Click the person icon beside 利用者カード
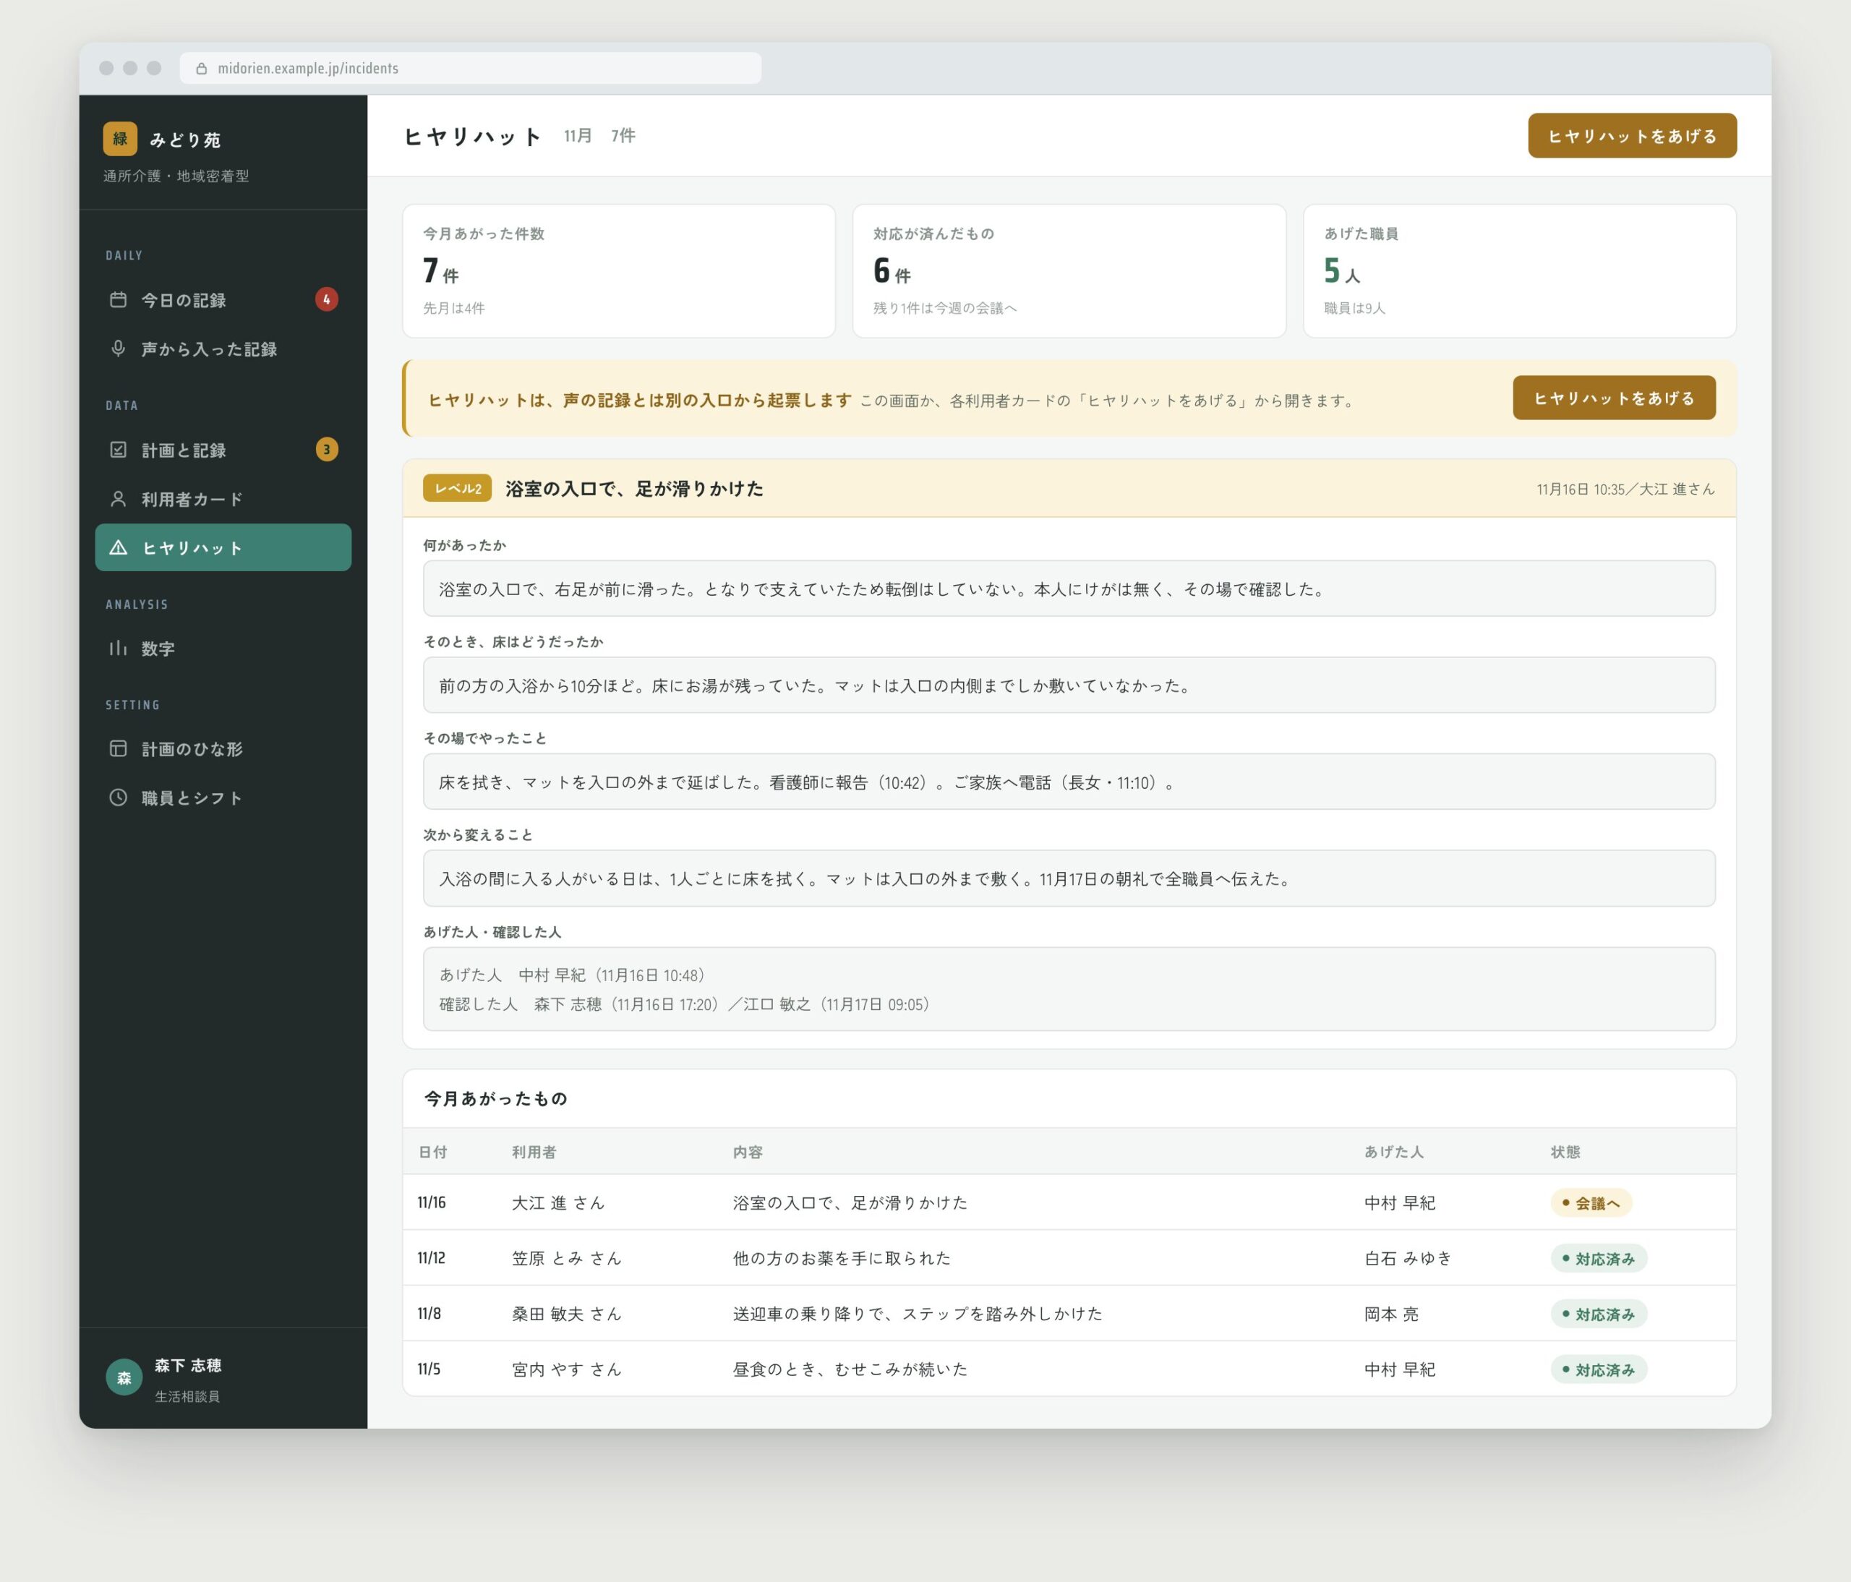 118,498
